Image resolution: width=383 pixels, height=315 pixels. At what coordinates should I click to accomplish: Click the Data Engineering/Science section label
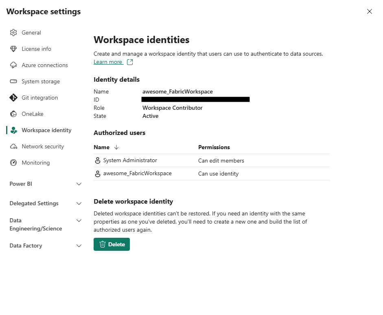click(36, 224)
